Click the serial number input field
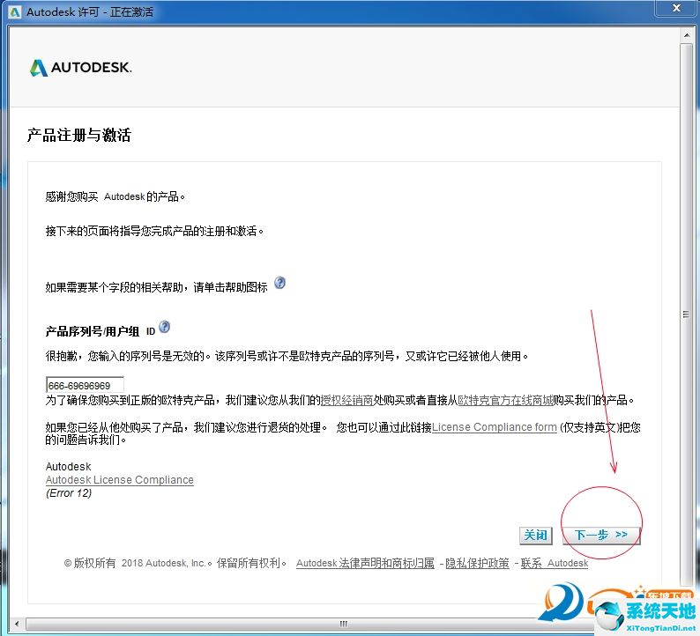 pyautogui.click(x=85, y=385)
